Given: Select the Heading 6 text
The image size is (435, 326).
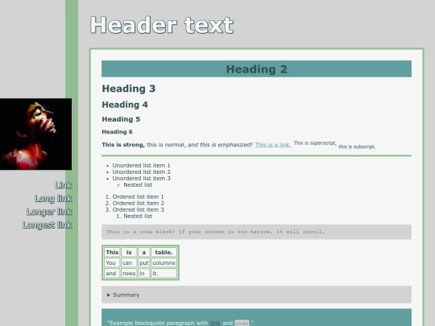Looking at the screenshot, I should (x=117, y=132).
